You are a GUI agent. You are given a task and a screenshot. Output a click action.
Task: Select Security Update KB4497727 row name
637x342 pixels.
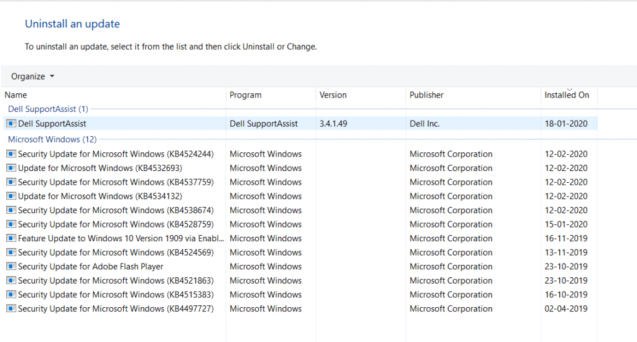116,308
